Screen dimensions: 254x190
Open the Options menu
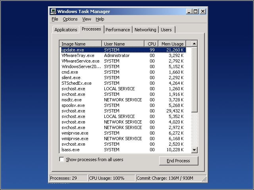click(70, 19)
